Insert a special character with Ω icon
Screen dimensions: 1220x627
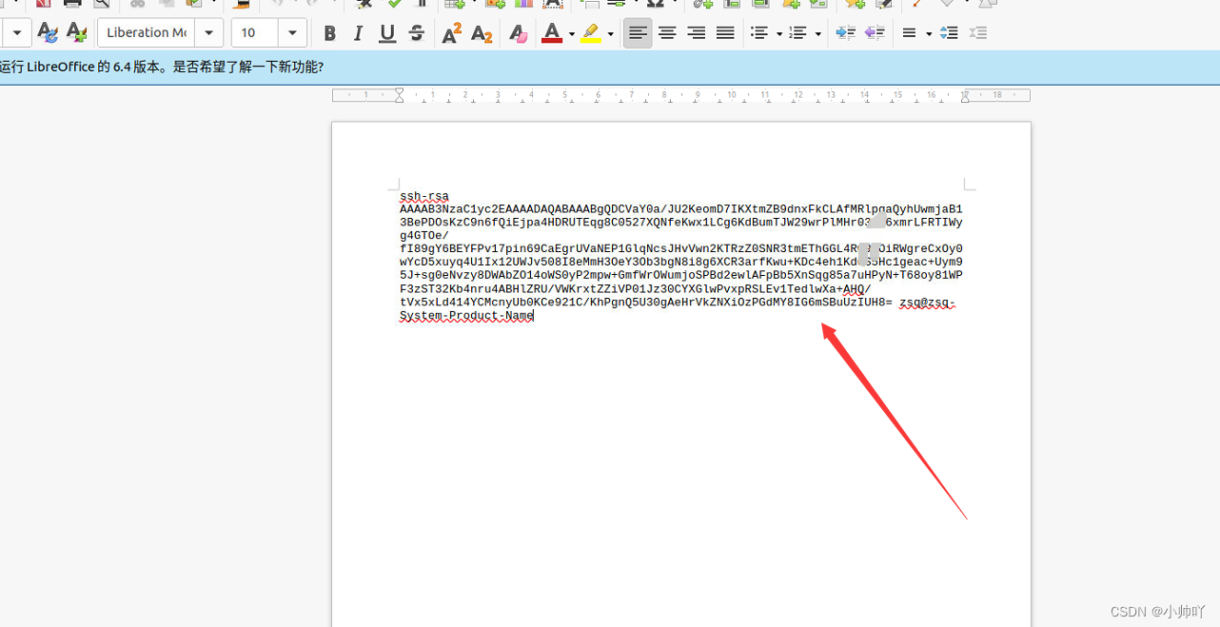(x=655, y=3)
